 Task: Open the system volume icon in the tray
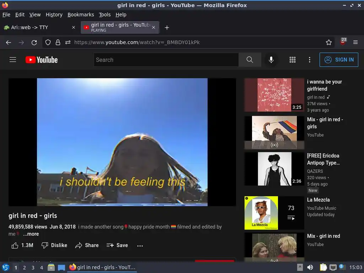(x=310, y=267)
